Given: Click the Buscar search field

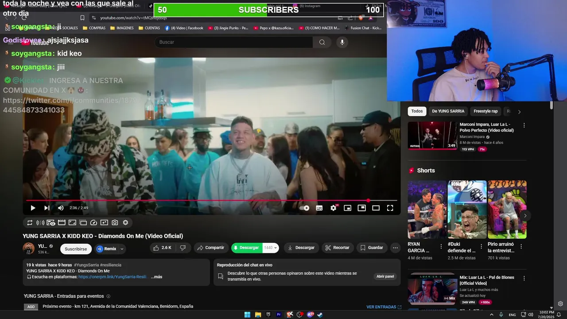Looking at the screenshot, I should pyautogui.click(x=233, y=42).
